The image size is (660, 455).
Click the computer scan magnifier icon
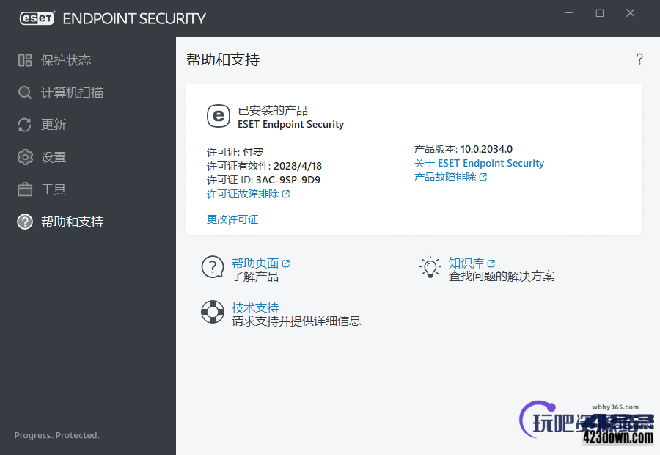tap(25, 92)
